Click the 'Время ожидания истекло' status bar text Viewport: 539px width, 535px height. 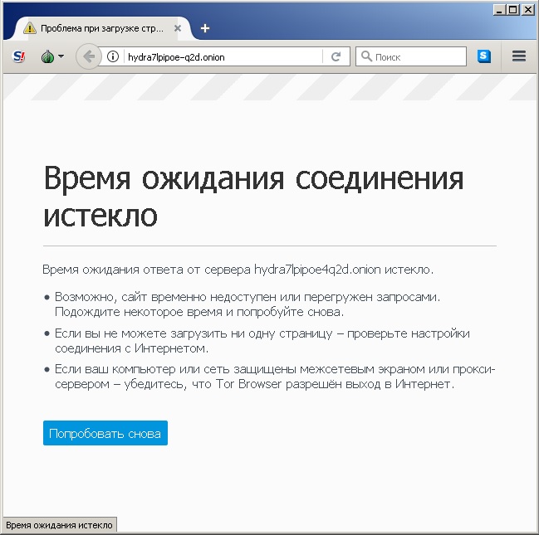click(x=59, y=525)
